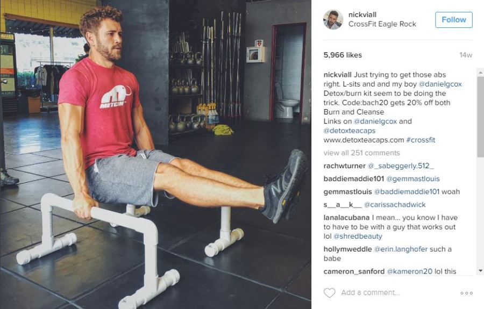The width and height of the screenshot is (484, 309).
Task: Follow nickviall with the Follow button
Action: tap(454, 20)
